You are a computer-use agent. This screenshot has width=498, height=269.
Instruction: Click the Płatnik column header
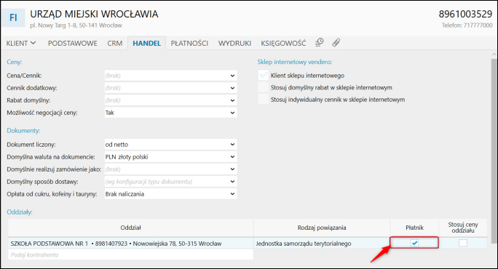point(414,228)
